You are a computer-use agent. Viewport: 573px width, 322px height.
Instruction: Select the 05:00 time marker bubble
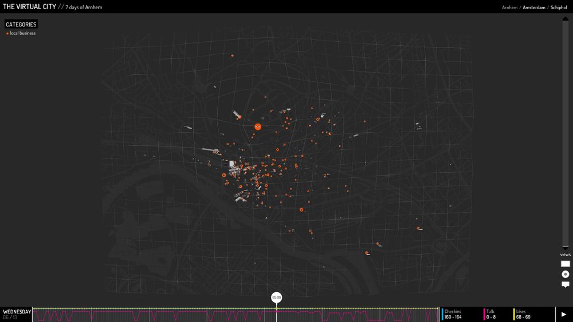pos(277,297)
